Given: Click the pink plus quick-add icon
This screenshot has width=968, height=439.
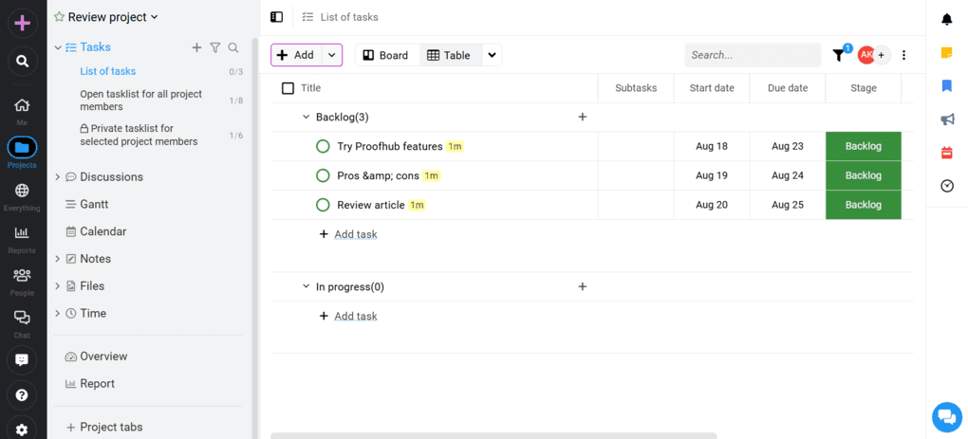Looking at the screenshot, I should (x=22, y=24).
